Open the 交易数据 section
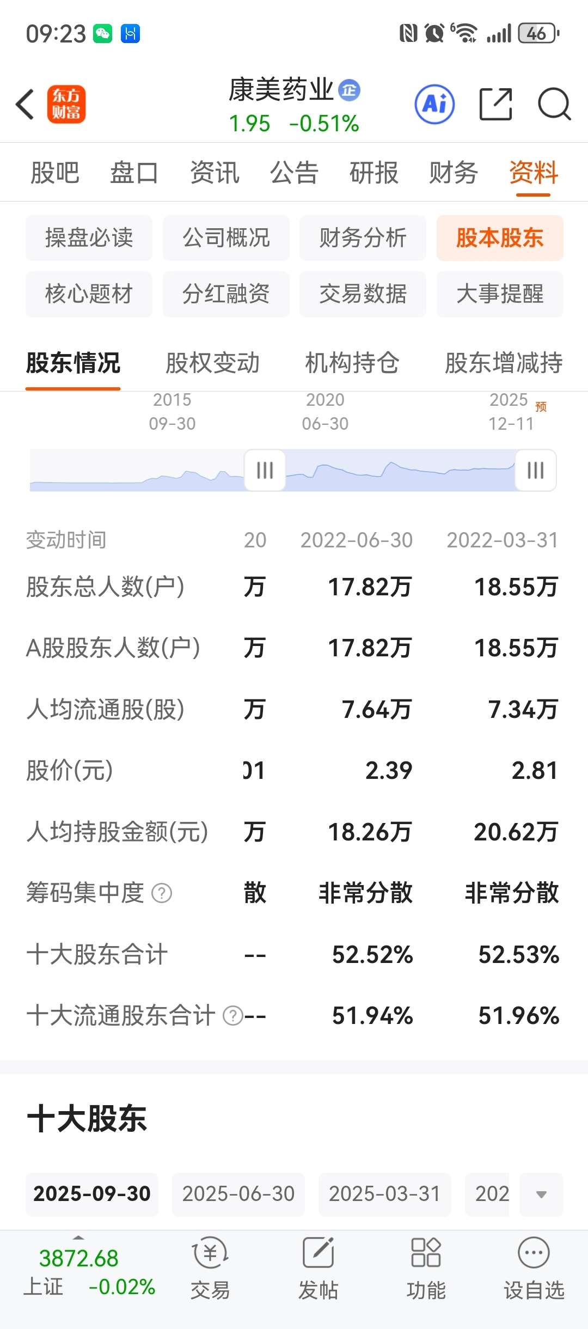The width and height of the screenshot is (588, 1329). [363, 294]
